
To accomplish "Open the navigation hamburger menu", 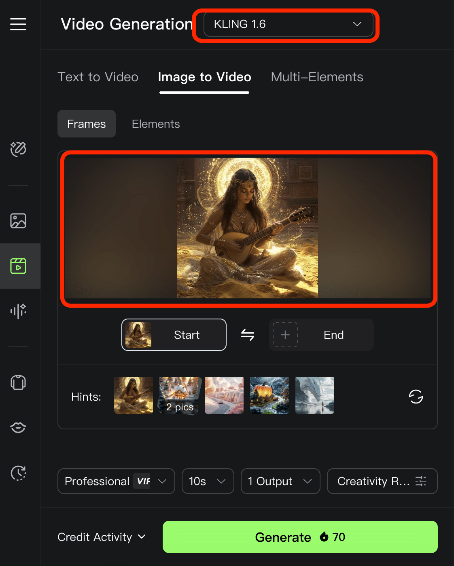I will (18, 25).
